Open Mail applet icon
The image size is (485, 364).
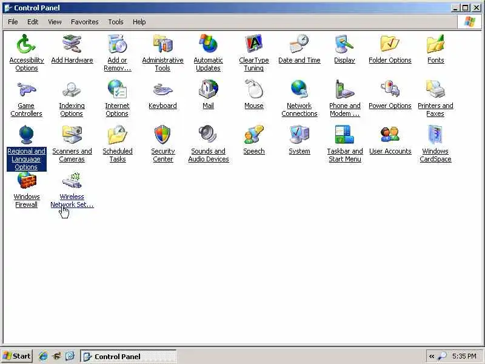208,89
